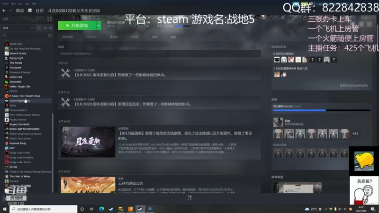Click It Takes Two Friend's Pass icon

pyautogui.click(x=7, y=96)
